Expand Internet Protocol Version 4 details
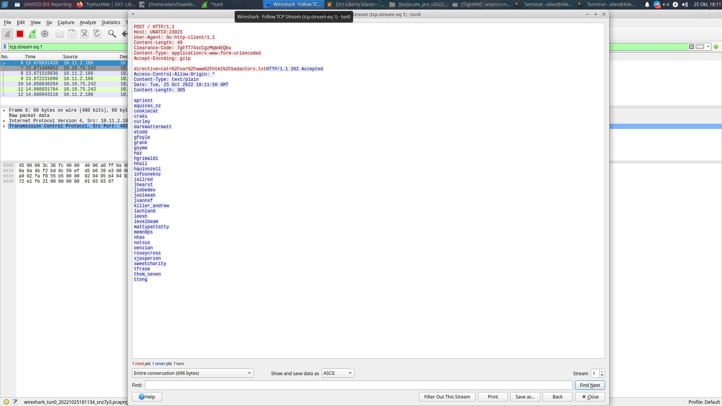Screen dimensions: 722x406 tap(3, 121)
